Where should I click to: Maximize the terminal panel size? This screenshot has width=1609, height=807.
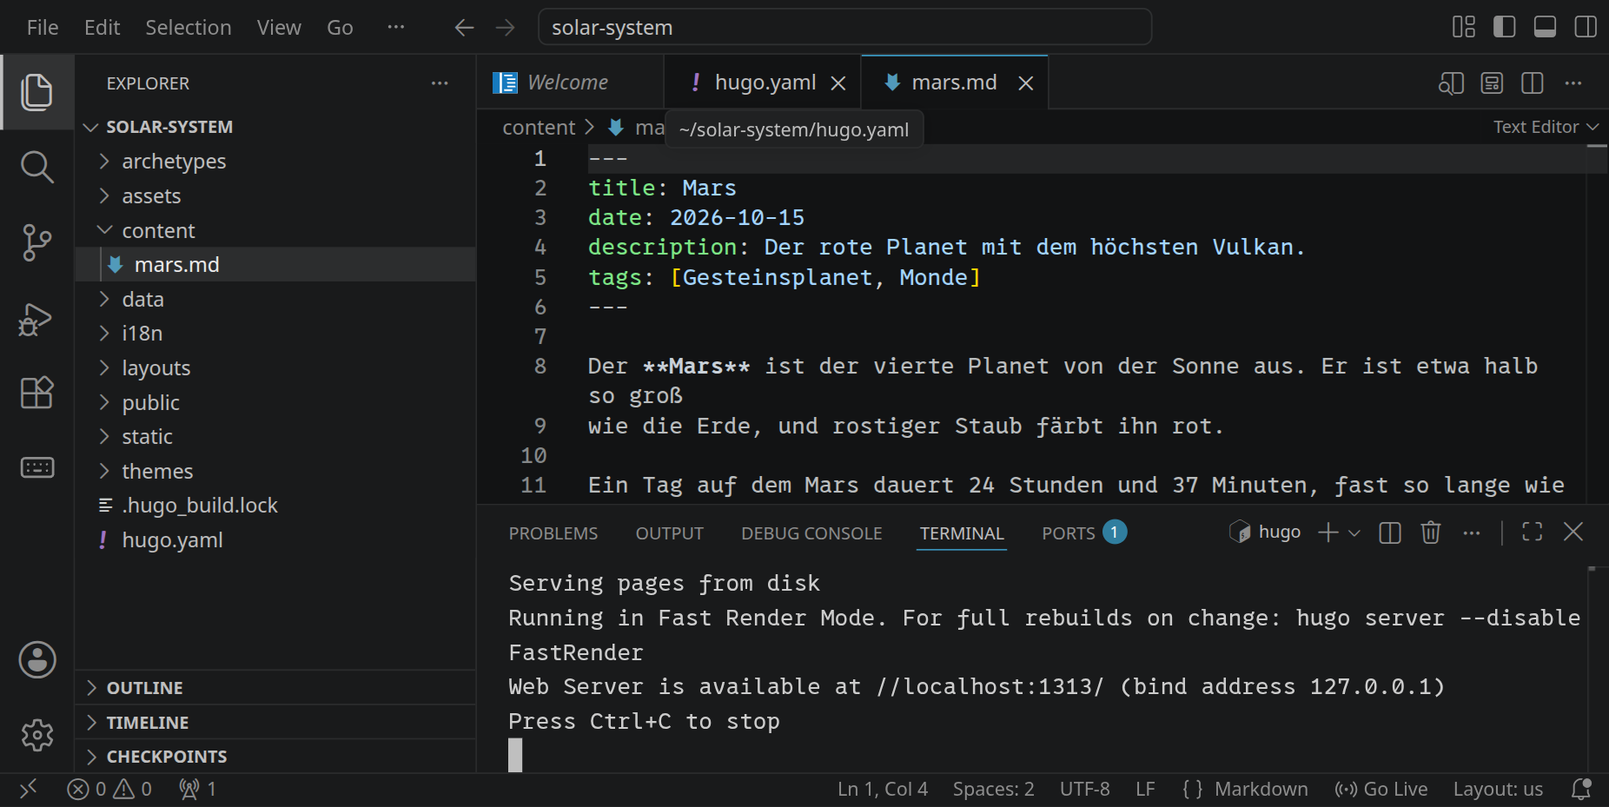(x=1533, y=532)
